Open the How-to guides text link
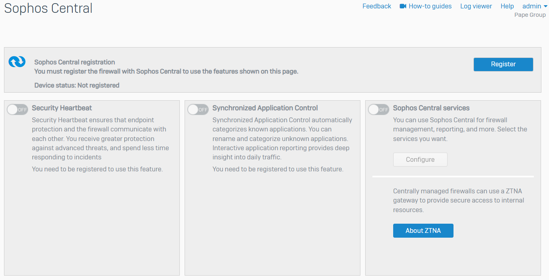The image size is (549, 280). 430,6
